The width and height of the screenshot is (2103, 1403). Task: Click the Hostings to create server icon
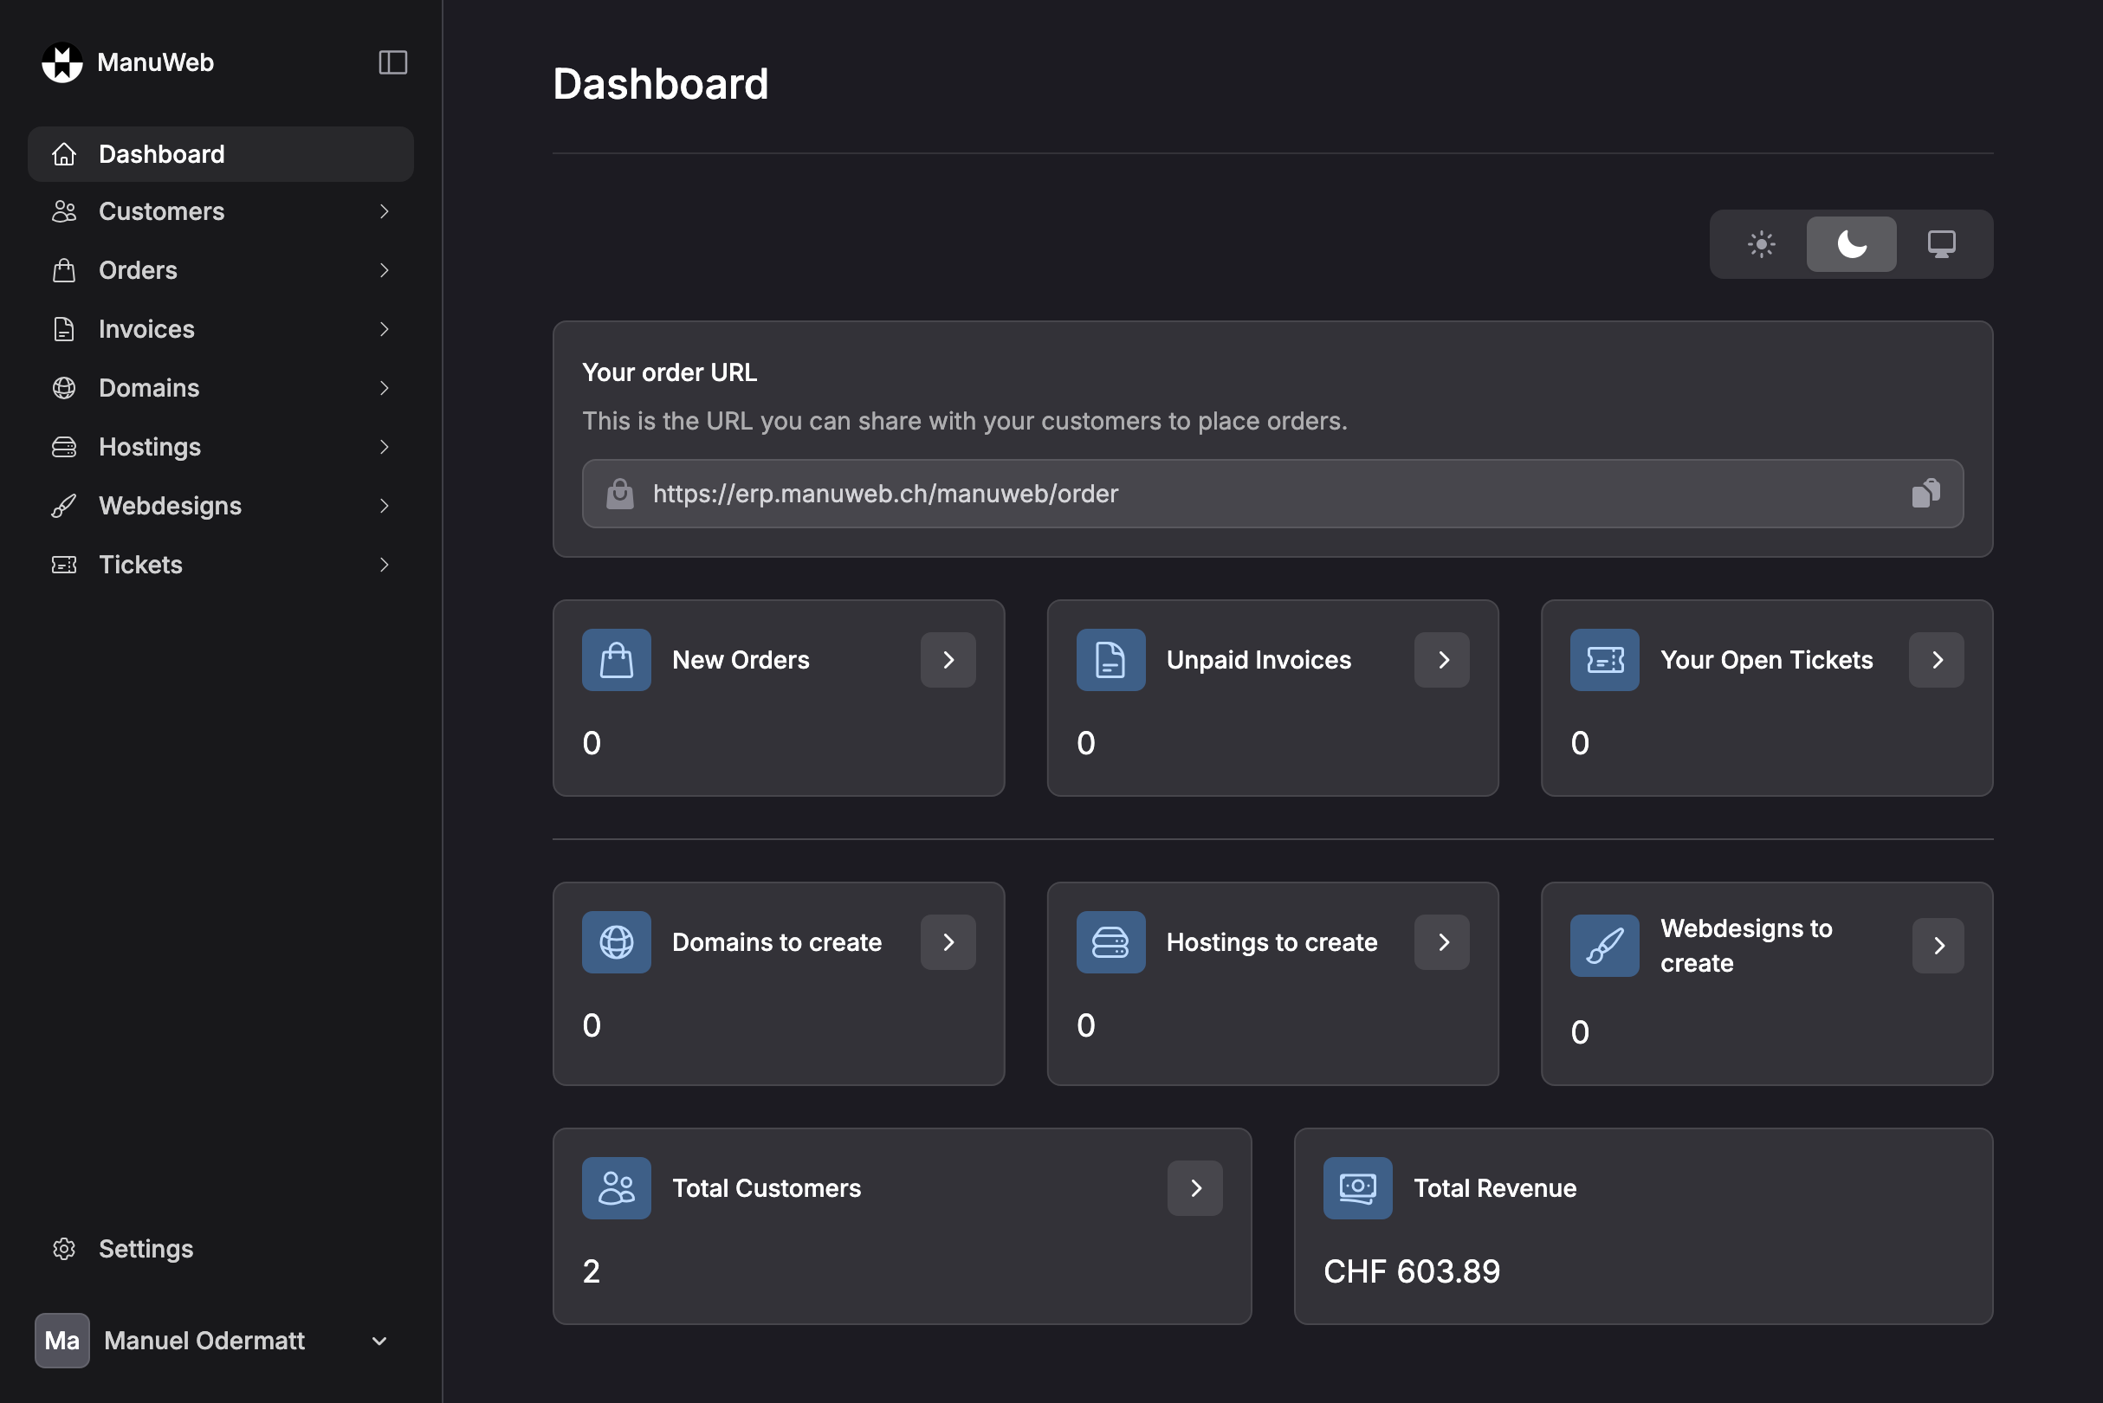click(x=1110, y=942)
